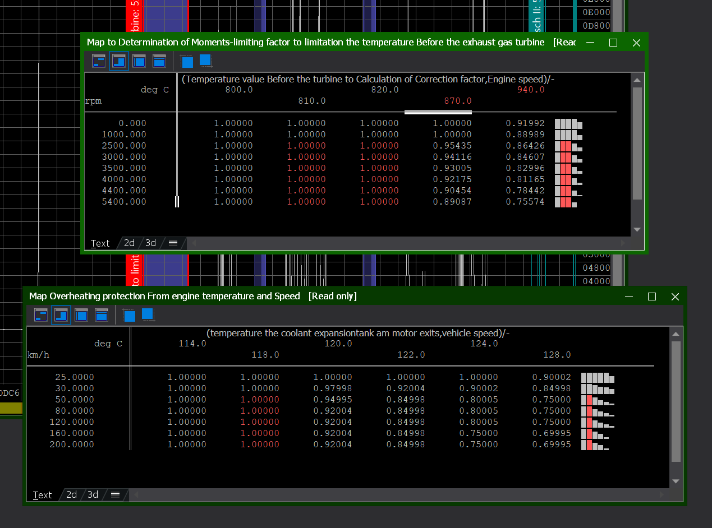
Task: Click scroll-down arrow in Overheating protection map
Action: point(676,481)
